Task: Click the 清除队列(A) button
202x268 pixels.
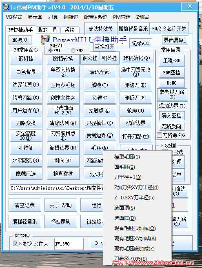Action: tap(63, 123)
